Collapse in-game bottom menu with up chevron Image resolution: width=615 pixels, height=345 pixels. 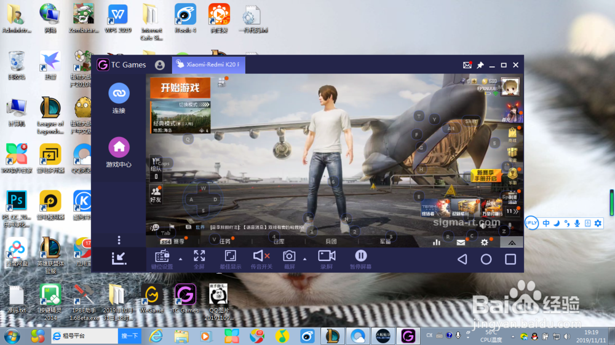pyautogui.click(x=512, y=243)
